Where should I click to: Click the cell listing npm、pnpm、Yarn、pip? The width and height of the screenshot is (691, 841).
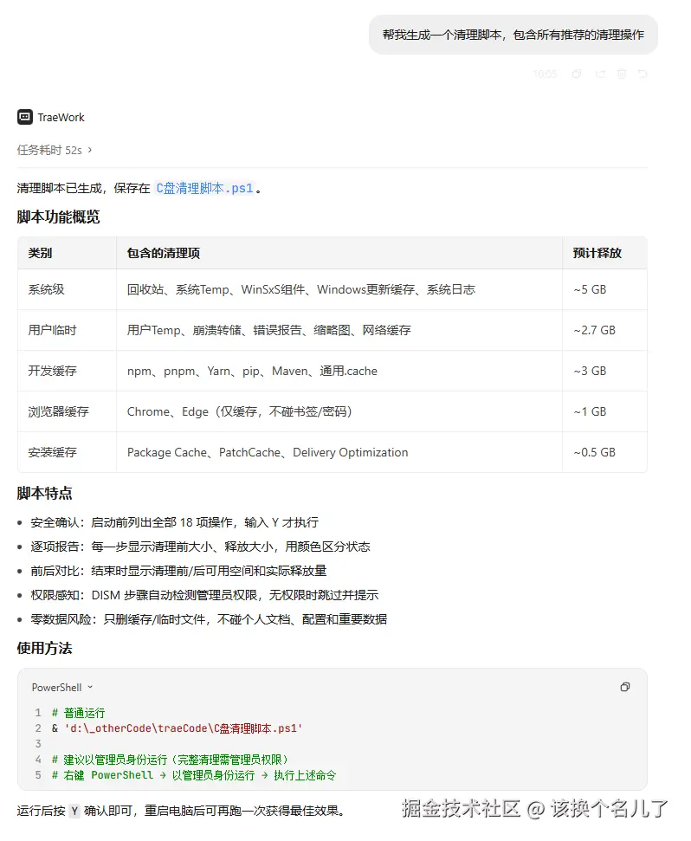click(x=339, y=372)
